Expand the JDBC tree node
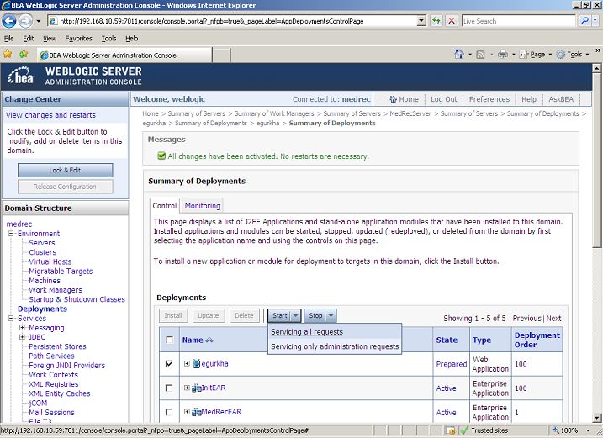Screen dimensions: 603x438 tap(23, 337)
